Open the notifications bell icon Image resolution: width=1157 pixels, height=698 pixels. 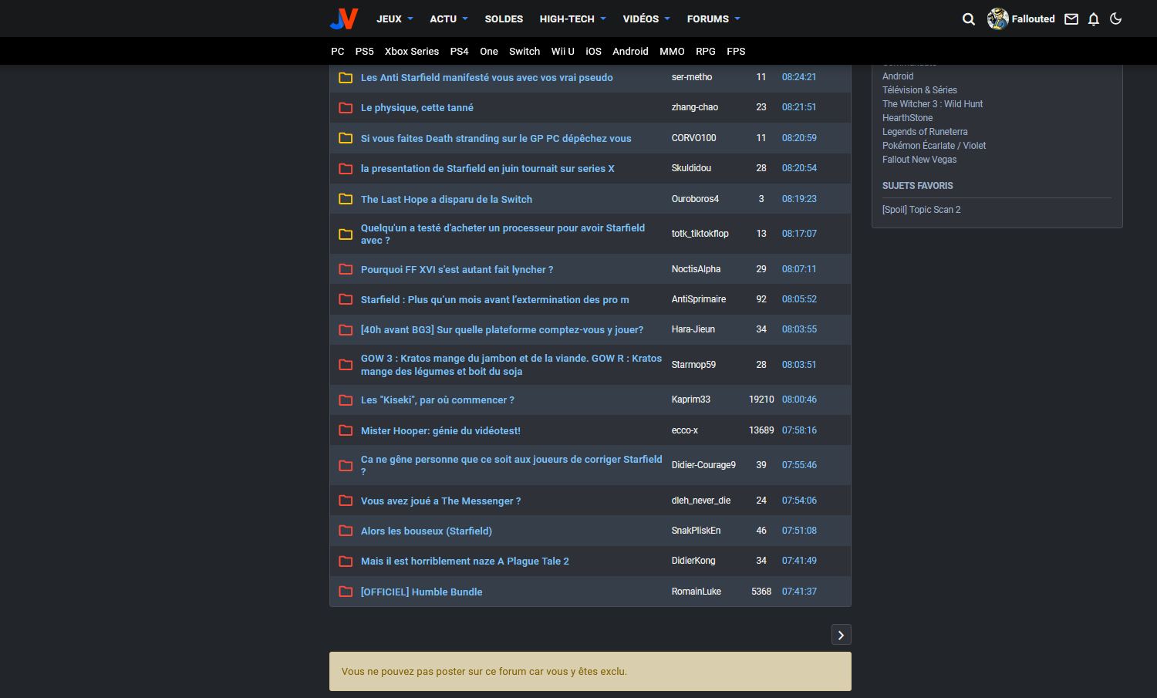pyautogui.click(x=1093, y=19)
